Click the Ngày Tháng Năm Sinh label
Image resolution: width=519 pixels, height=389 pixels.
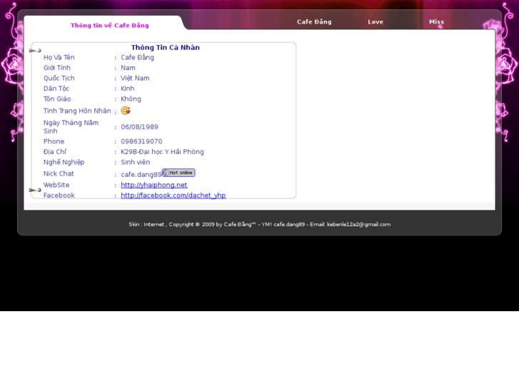point(71,127)
